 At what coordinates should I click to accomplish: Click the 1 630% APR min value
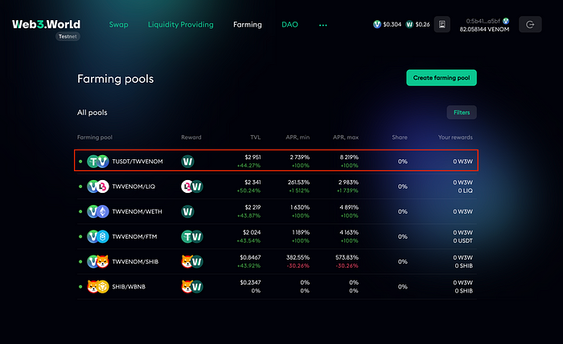pyautogui.click(x=300, y=207)
